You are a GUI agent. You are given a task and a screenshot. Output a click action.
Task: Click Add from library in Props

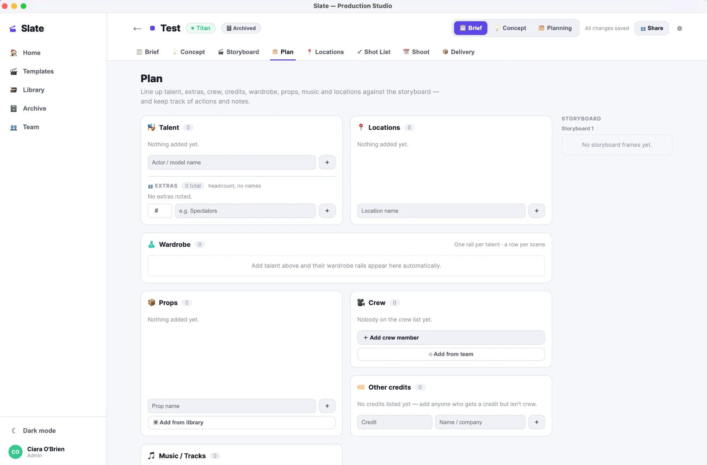click(241, 423)
